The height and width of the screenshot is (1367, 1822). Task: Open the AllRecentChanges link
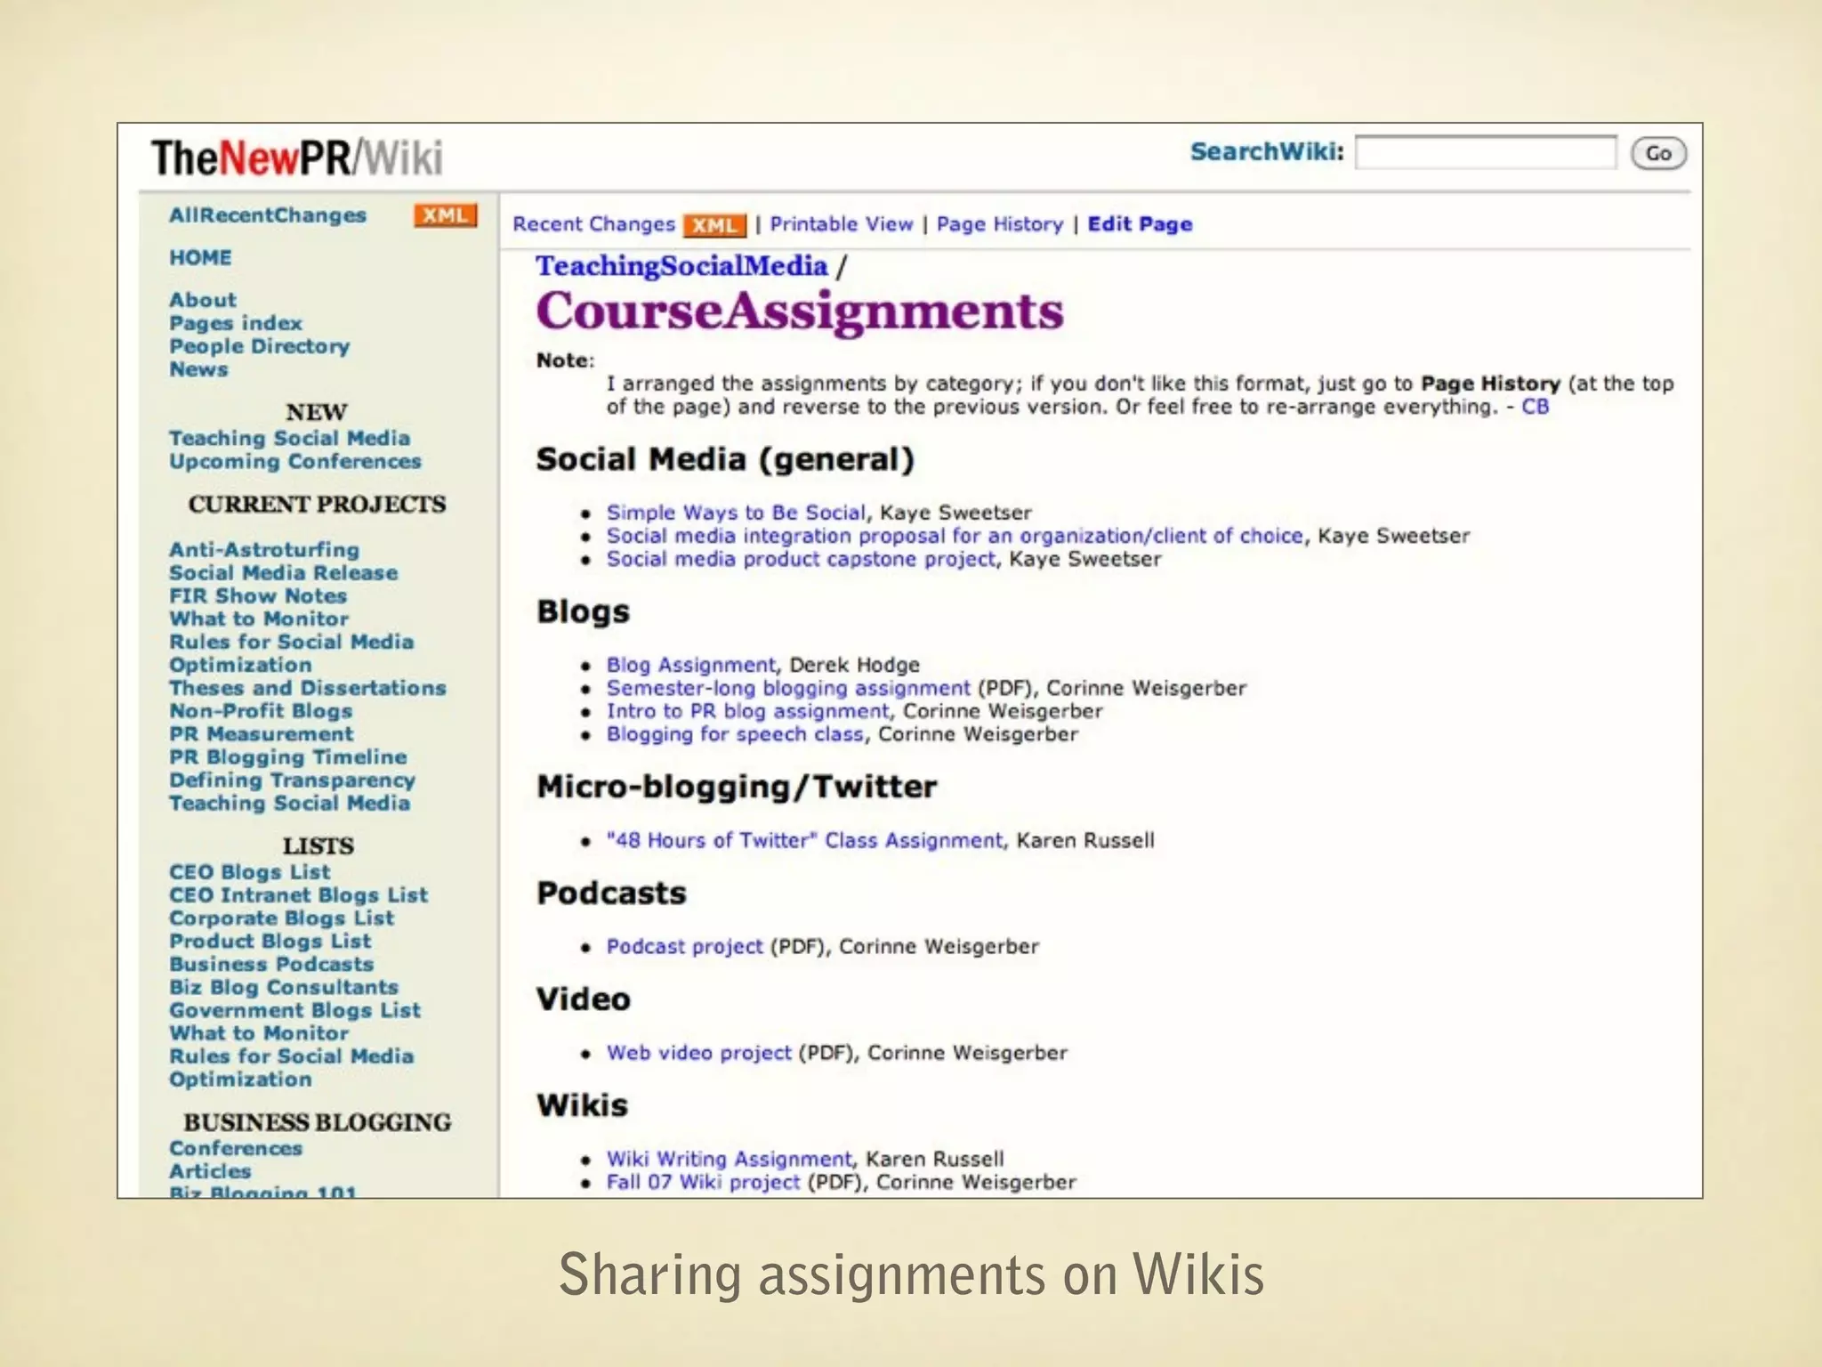pos(267,215)
